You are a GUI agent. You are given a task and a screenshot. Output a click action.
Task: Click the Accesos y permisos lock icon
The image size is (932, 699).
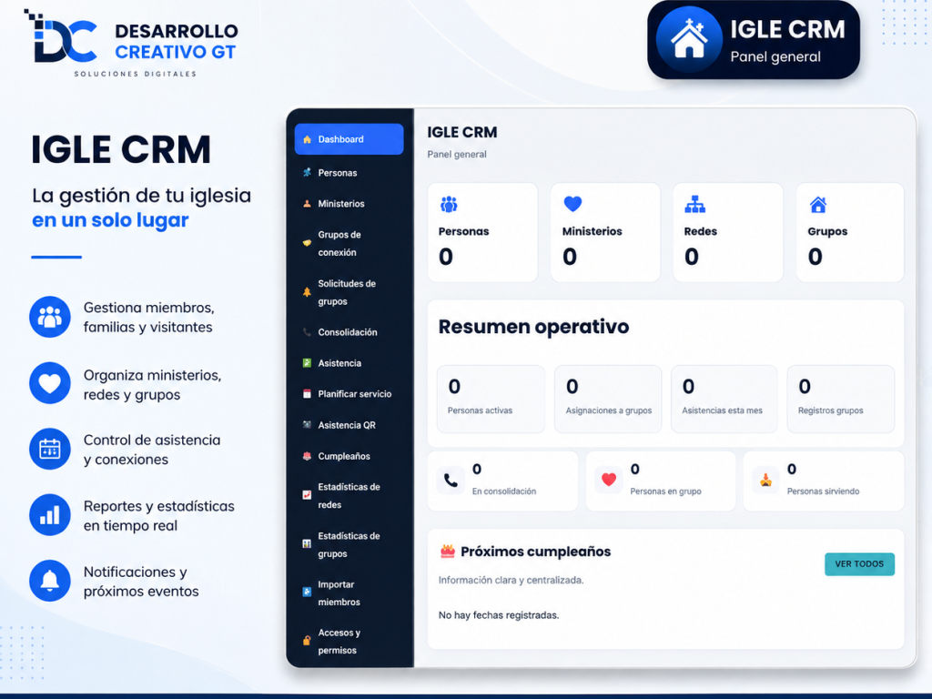tap(307, 640)
